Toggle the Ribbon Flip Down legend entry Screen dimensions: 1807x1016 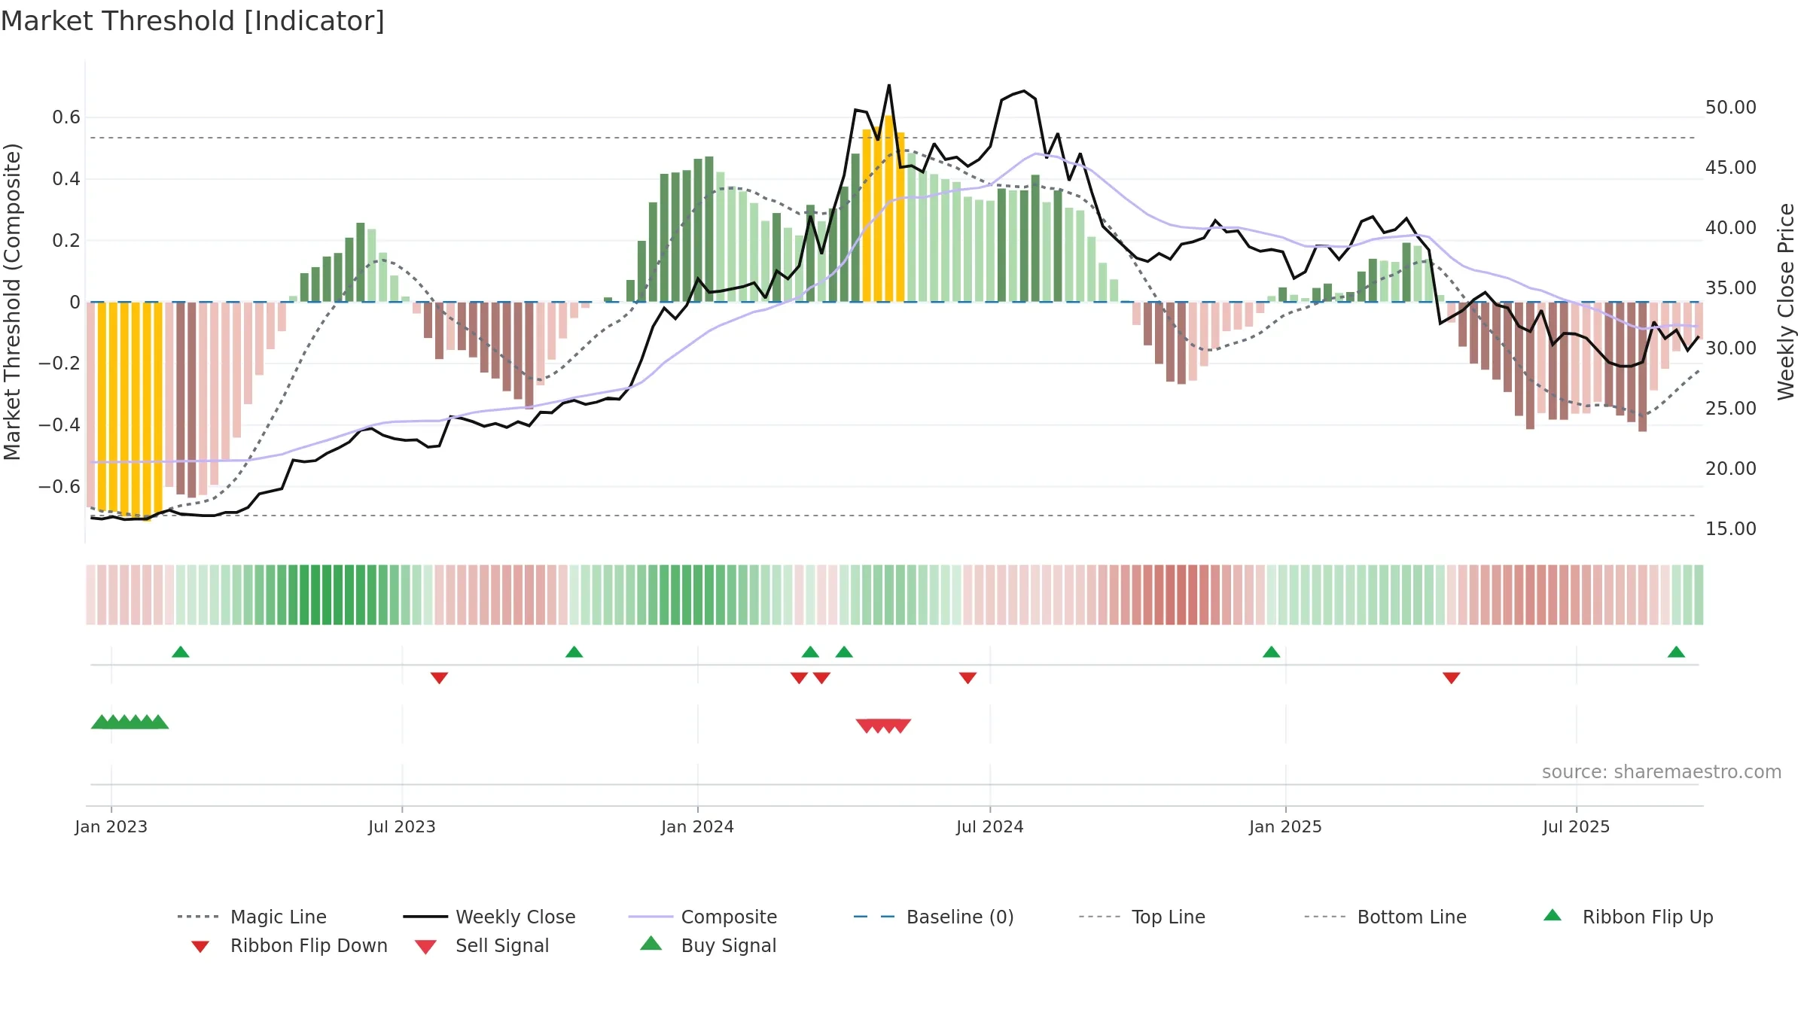289,946
